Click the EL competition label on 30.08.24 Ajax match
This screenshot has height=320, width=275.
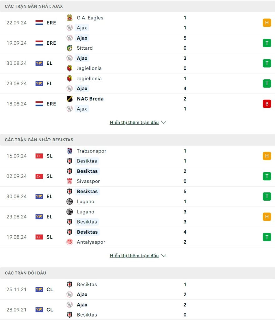pos(50,63)
